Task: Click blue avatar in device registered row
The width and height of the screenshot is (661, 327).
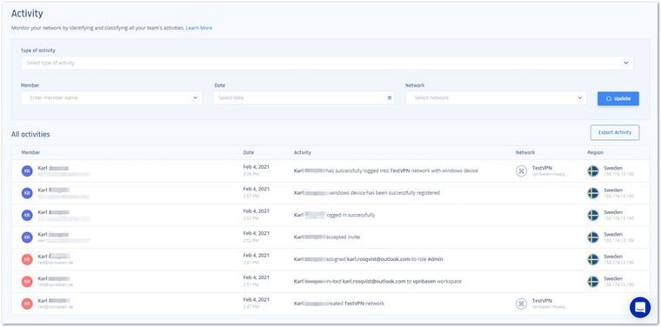Action: pos(27,193)
